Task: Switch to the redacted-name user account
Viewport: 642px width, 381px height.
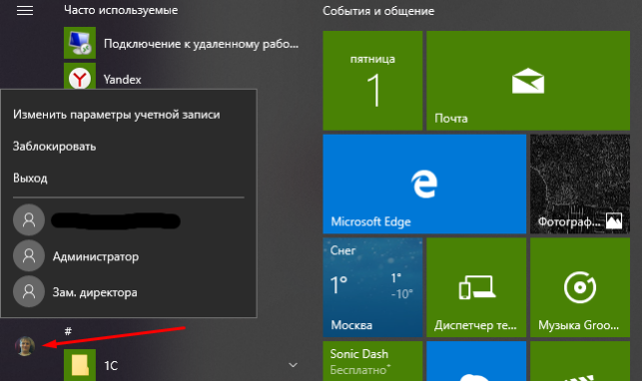Action: [x=129, y=220]
